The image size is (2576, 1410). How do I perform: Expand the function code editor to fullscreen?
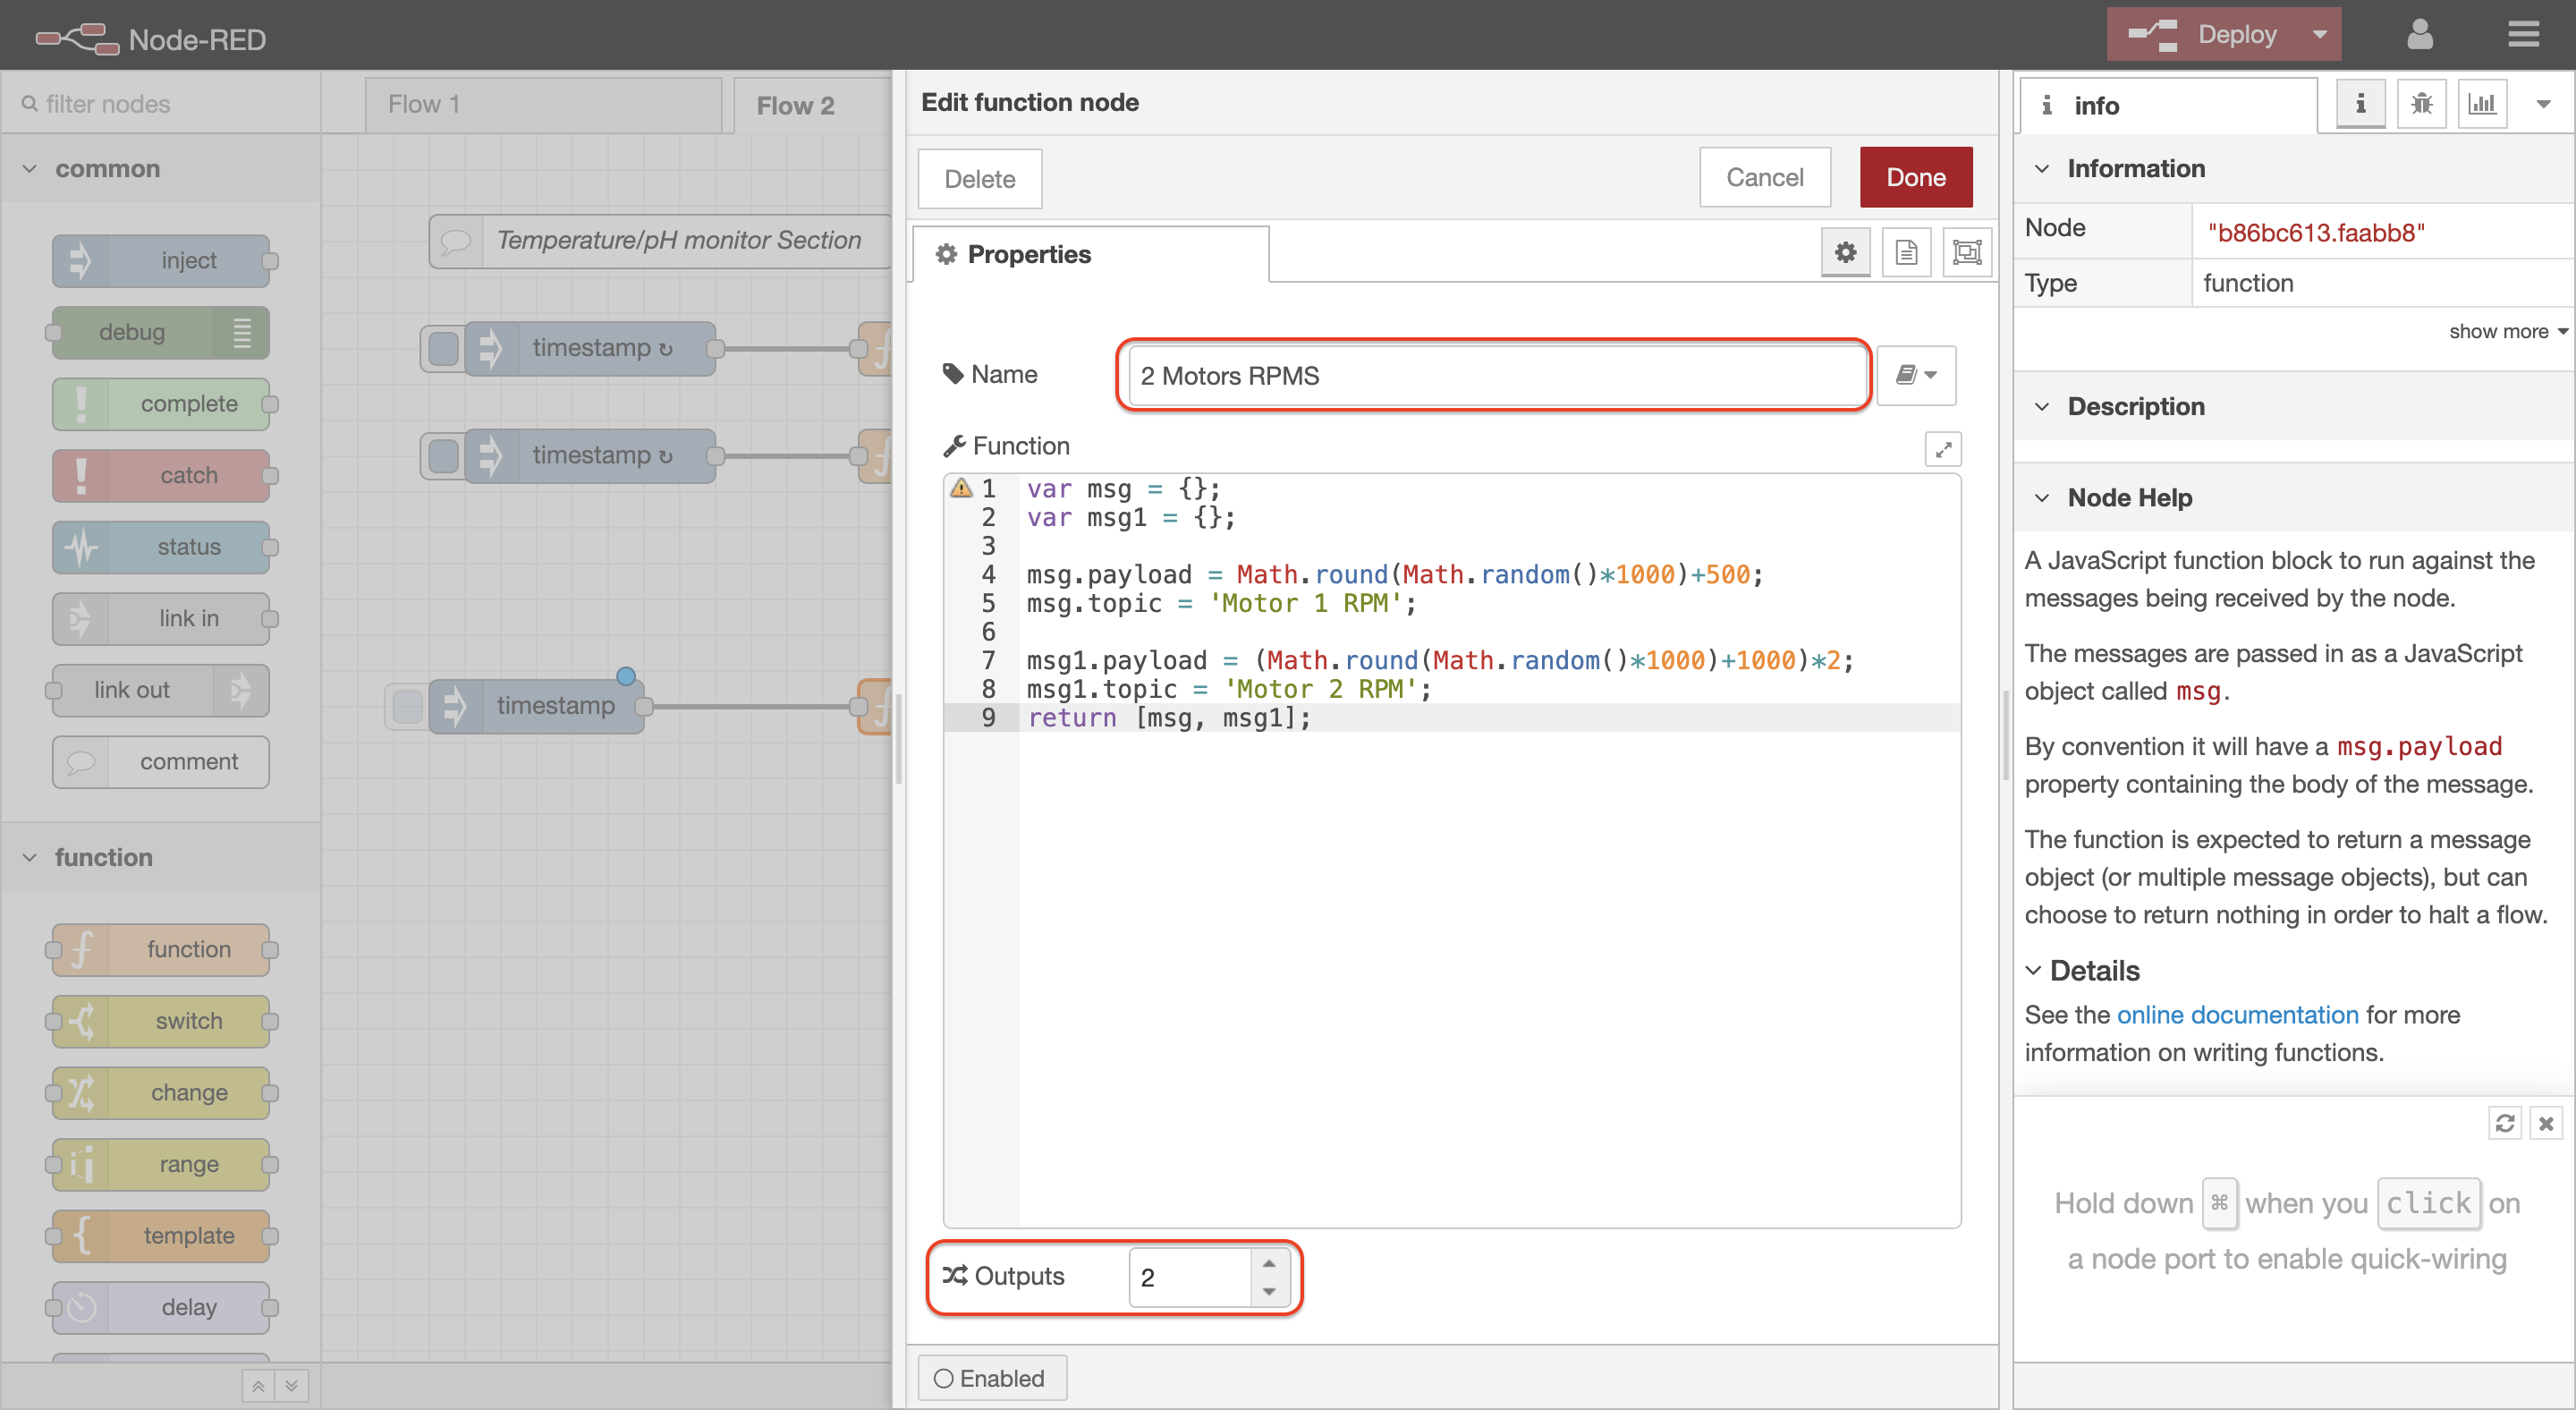tap(1942, 450)
